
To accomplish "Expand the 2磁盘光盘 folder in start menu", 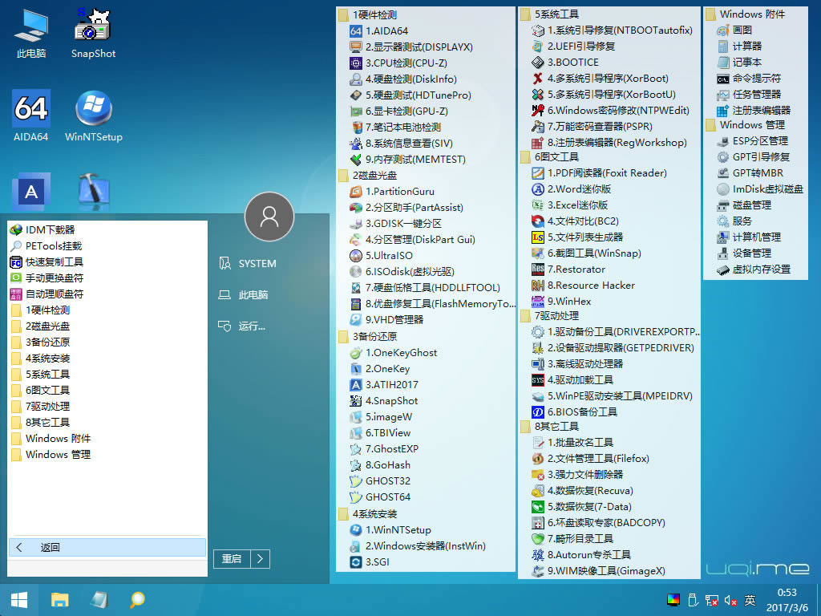I will [107, 326].
